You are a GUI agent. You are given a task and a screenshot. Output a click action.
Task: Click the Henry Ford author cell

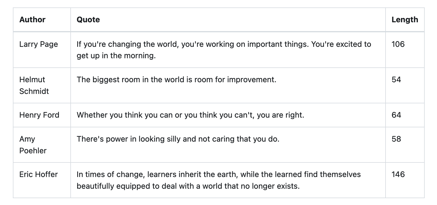click(x=39, y=115)
